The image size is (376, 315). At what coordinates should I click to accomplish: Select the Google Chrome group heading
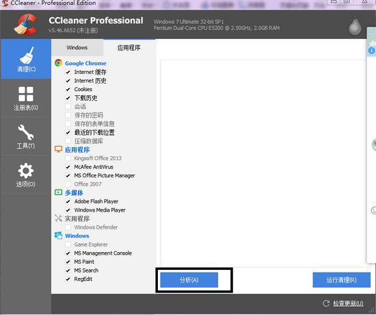pyautogui.click(x=85, y=63)
